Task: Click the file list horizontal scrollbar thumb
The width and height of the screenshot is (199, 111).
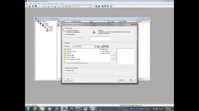Action: click(77, 63)
